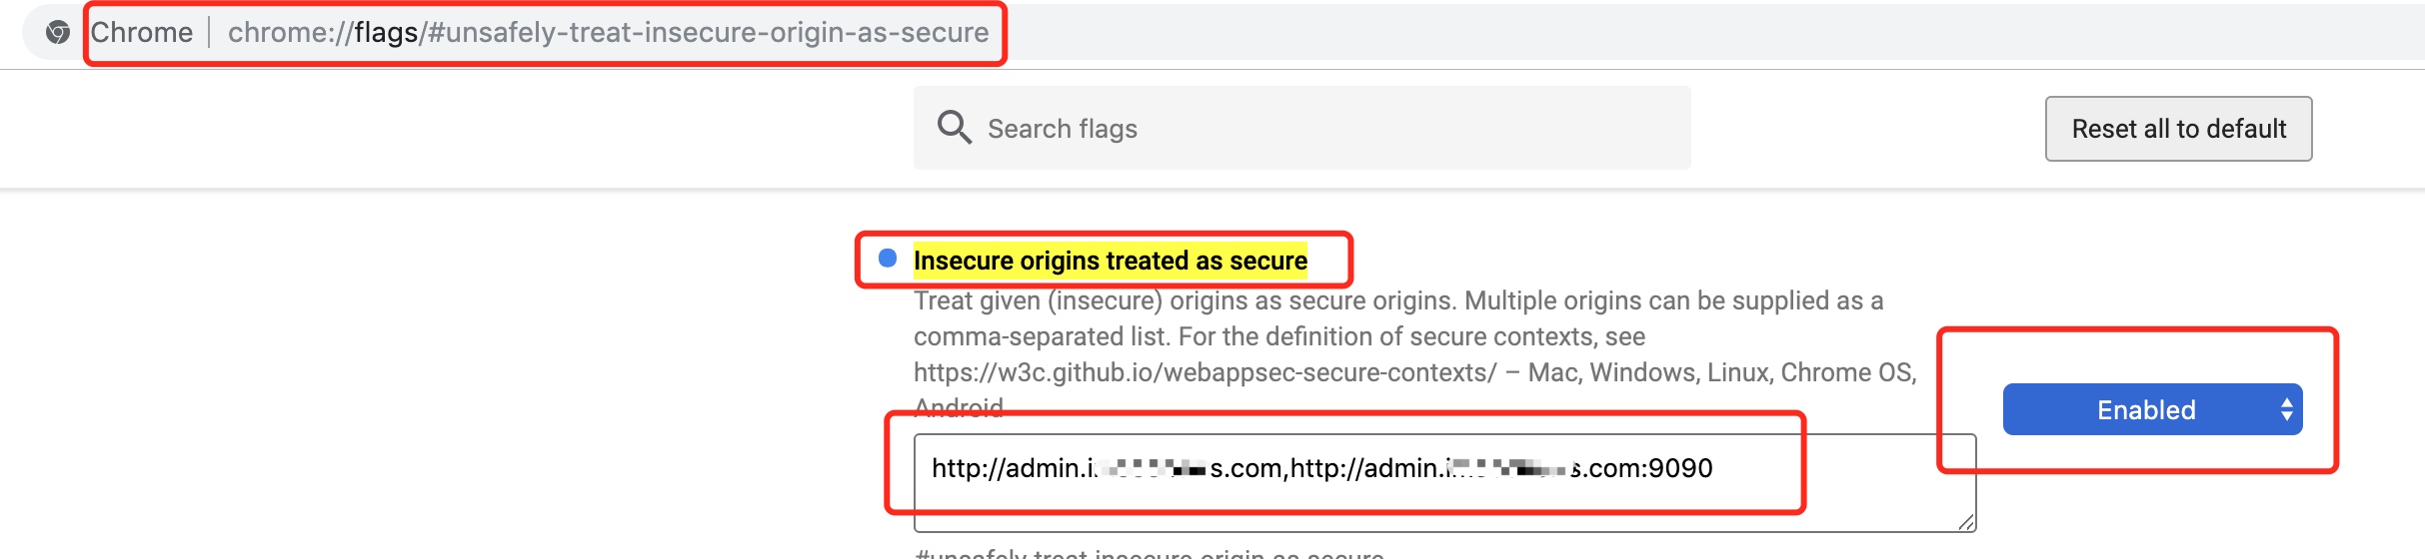
Task: Click the w3c.github.io secure-contexts URL text
Action: (x=1205, y=372)
